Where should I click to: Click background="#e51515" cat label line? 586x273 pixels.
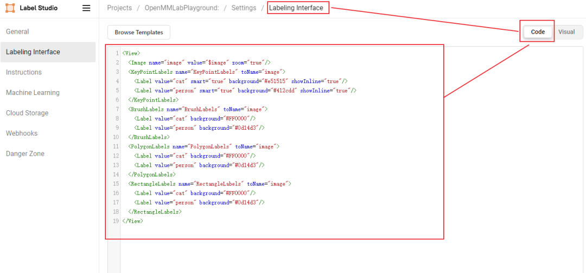pos(241,81)
